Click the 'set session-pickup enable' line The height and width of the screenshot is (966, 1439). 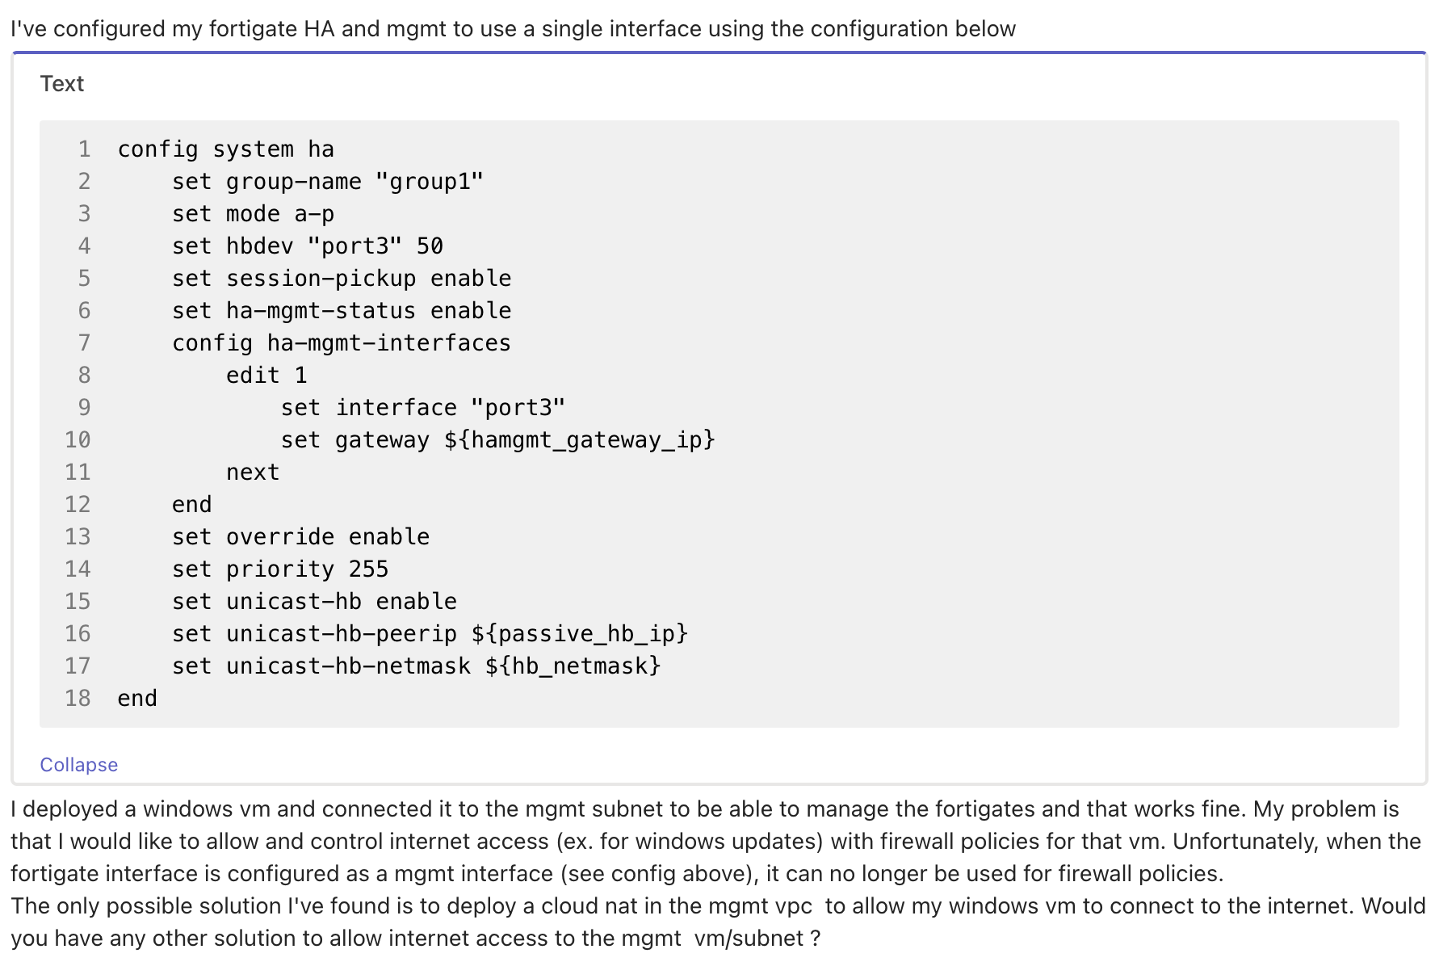coord(341,278)
